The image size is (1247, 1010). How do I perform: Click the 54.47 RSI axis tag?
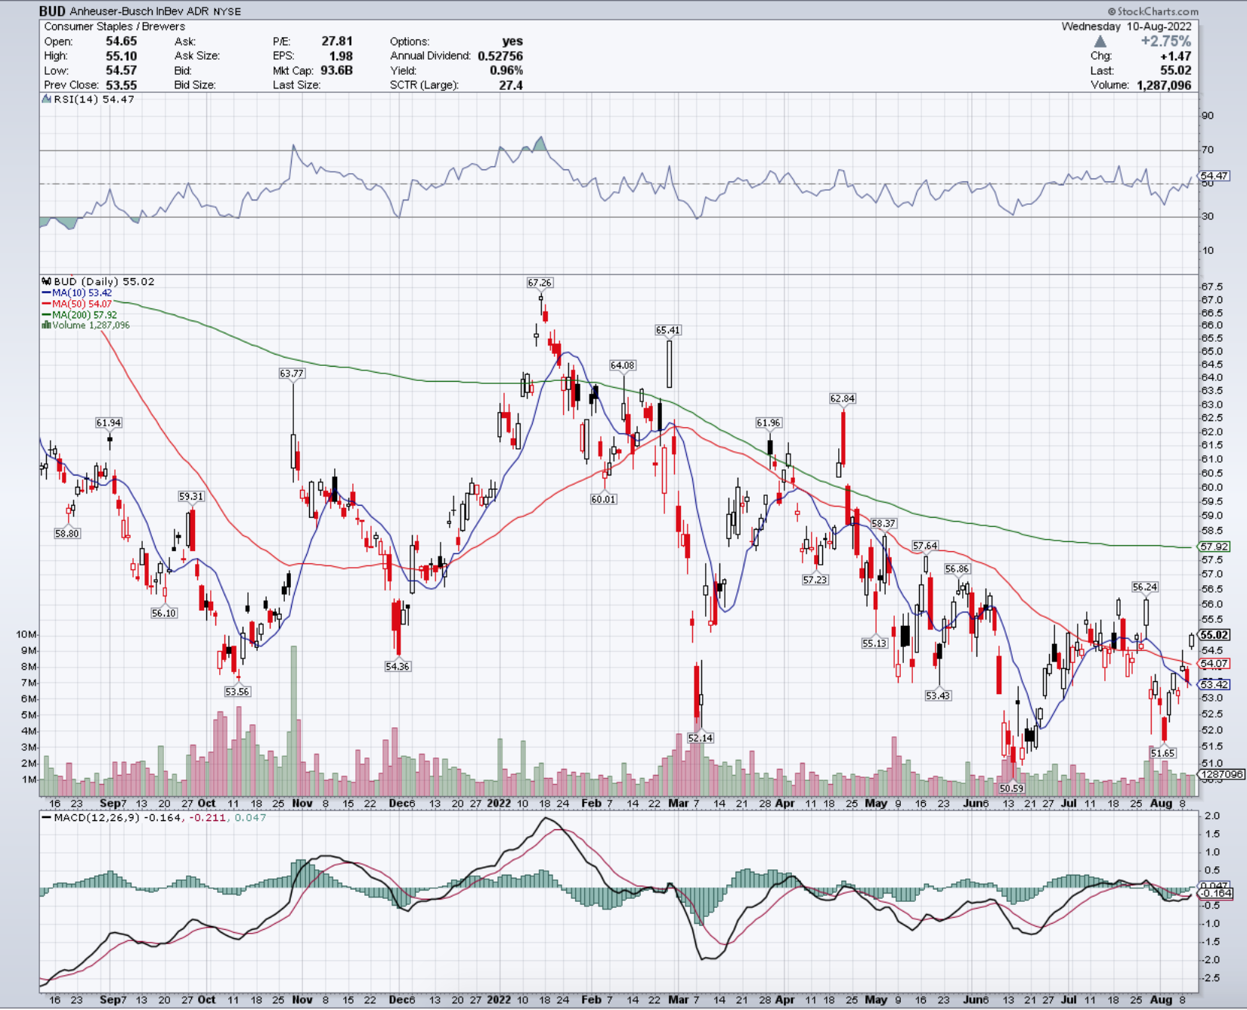(x=1215, y=175)
